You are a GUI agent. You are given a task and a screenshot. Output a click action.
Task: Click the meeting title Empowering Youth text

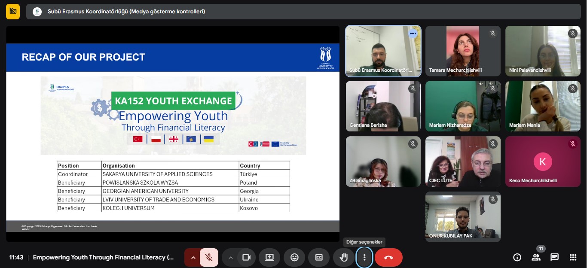click(x=103, y=257)
